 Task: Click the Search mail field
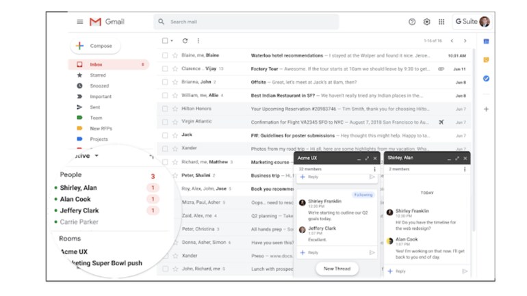click(246, 22)
